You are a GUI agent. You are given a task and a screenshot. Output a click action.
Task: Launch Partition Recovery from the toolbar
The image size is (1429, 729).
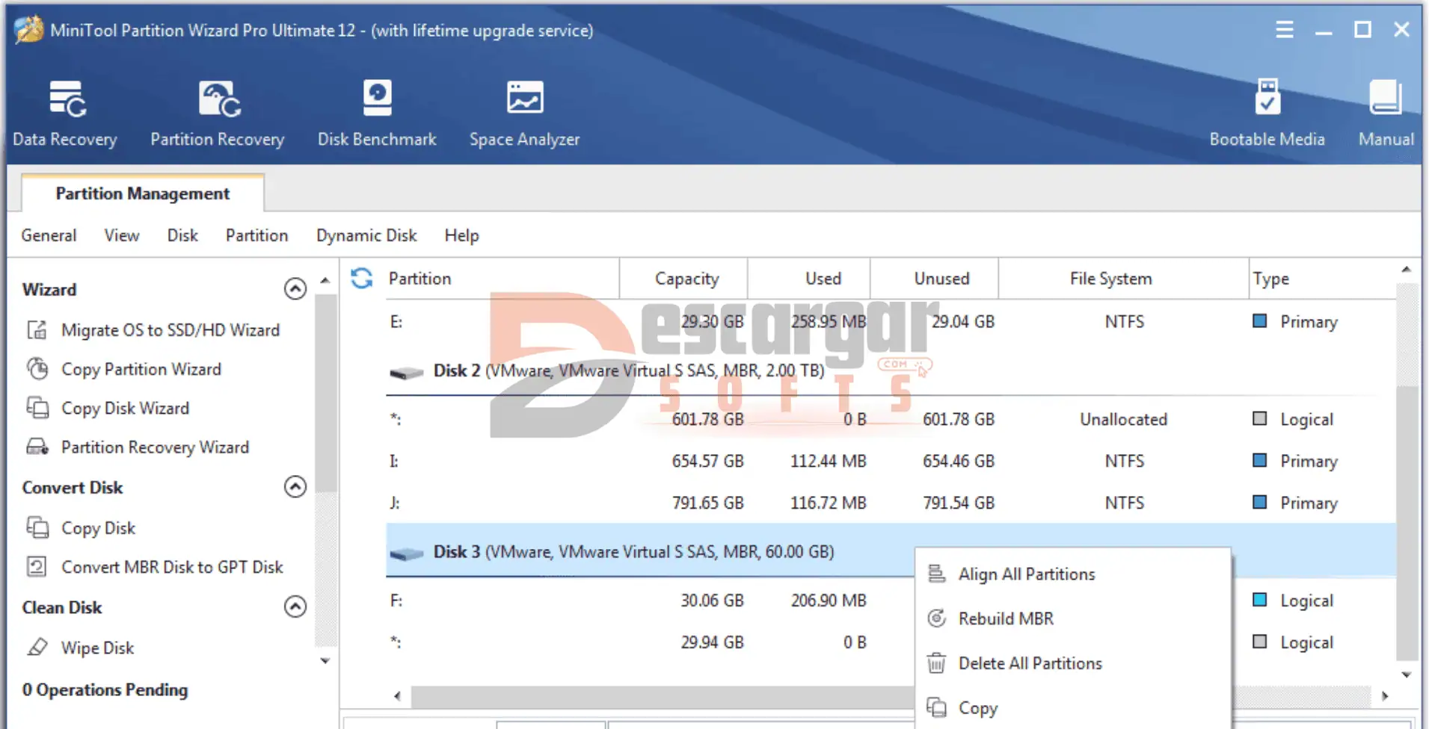(x=217, y=114)
